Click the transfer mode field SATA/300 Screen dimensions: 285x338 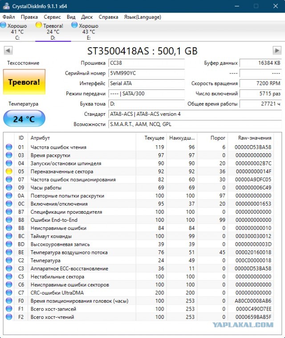pos(147,94)
